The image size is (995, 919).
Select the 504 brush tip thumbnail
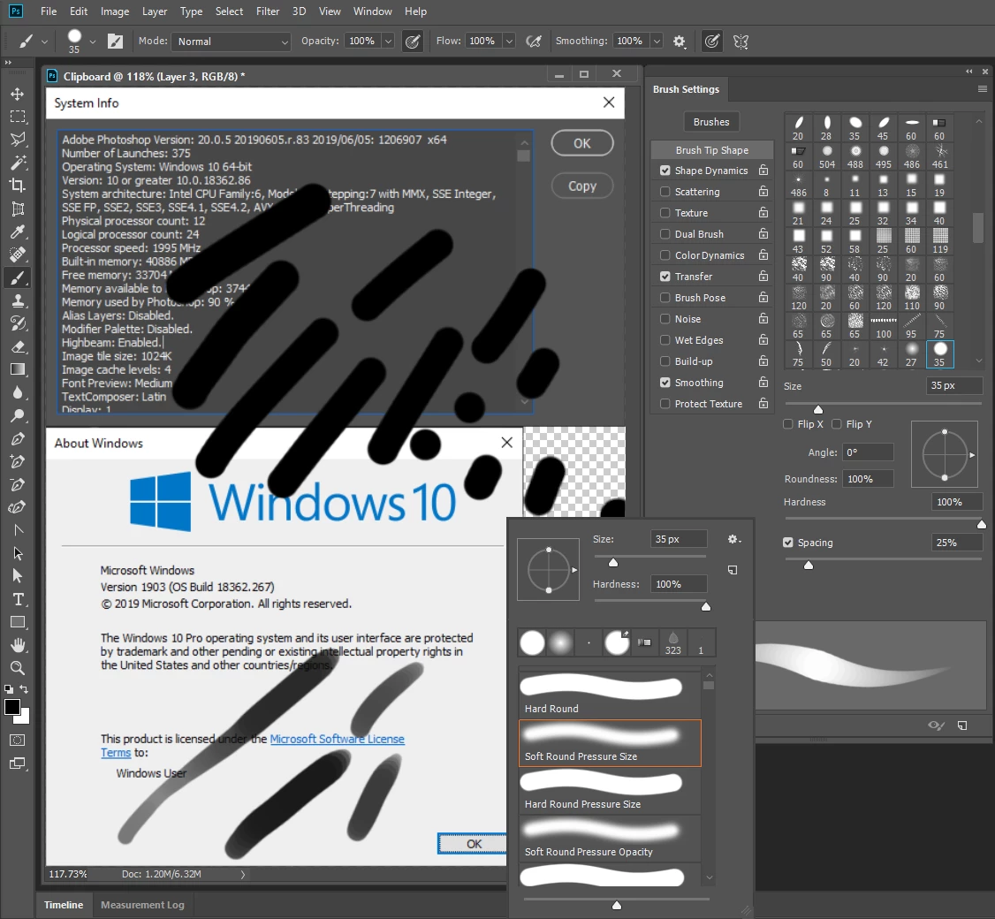[x=827, y=156]
